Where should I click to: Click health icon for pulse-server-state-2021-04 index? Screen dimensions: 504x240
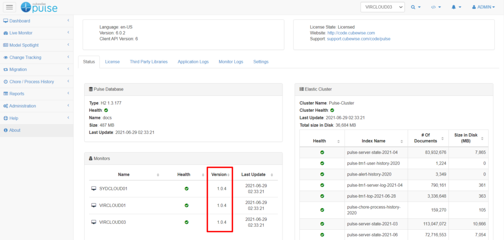tap(322, 152)
